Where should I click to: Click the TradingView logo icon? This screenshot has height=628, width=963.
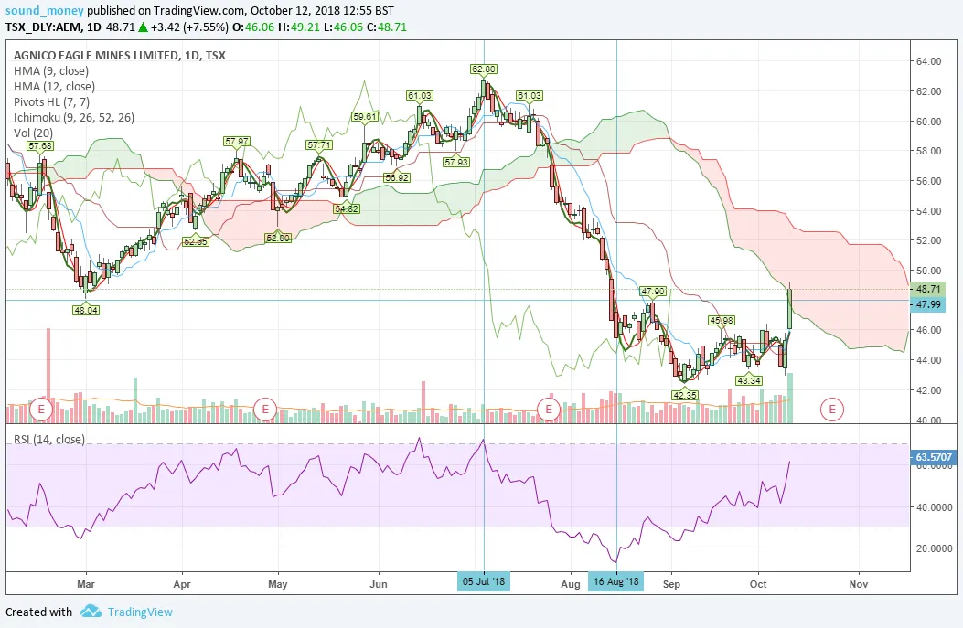(x=91, y=612)
